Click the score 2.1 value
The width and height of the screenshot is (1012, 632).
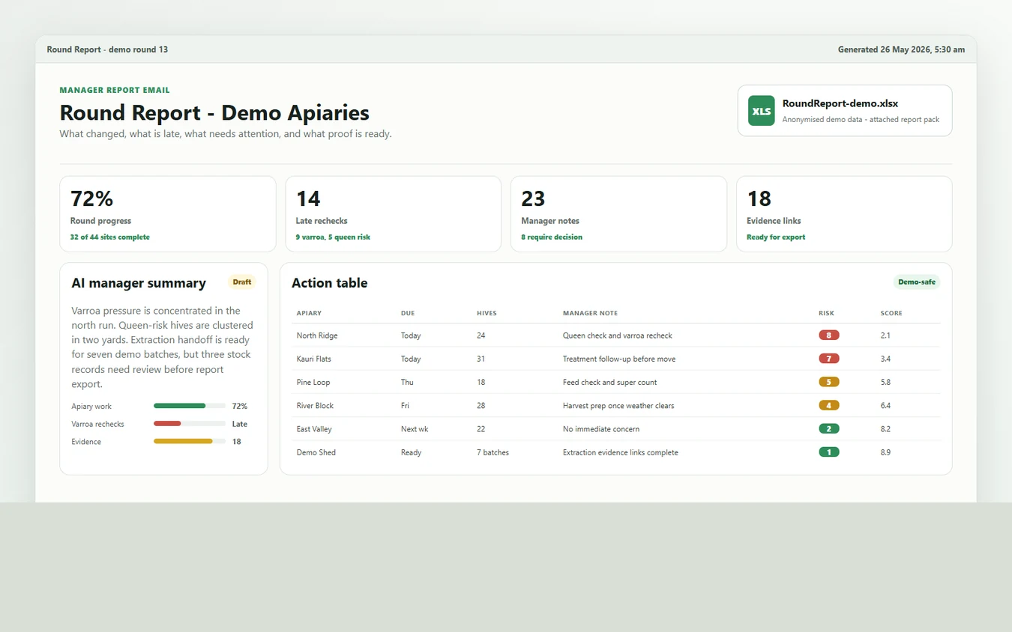pyautogui.click(x=885, y=335)
